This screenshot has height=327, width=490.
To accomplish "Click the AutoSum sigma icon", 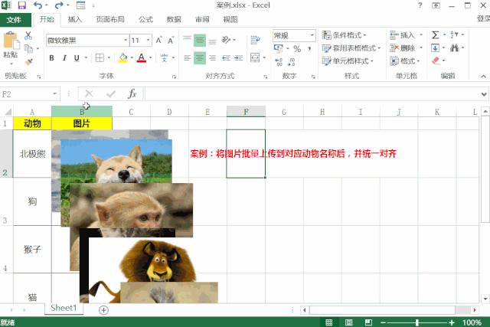I will pyautogui.click(x=435, y=35).
